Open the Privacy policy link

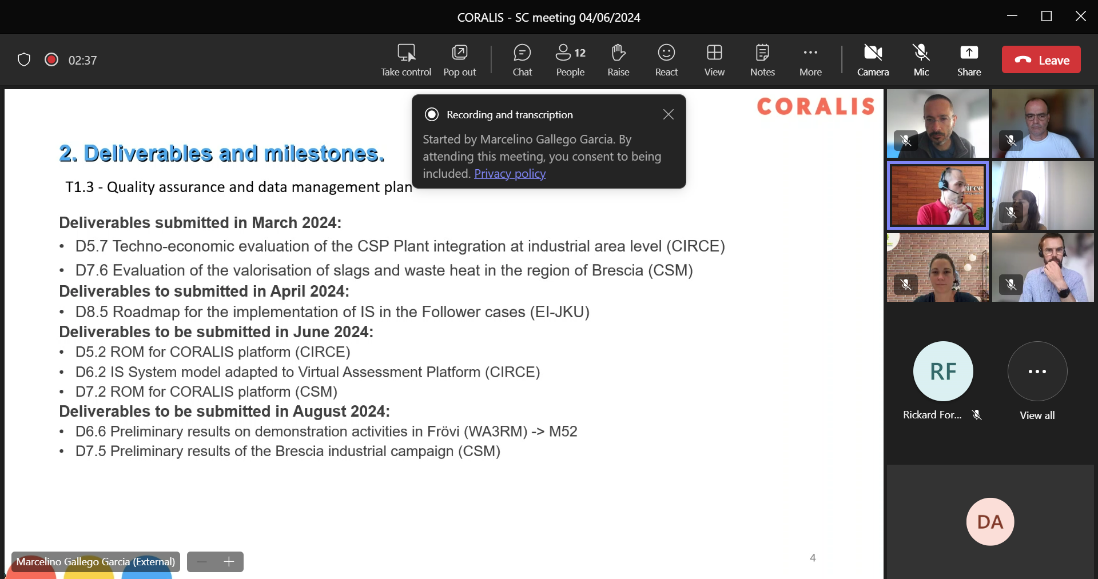510,173
